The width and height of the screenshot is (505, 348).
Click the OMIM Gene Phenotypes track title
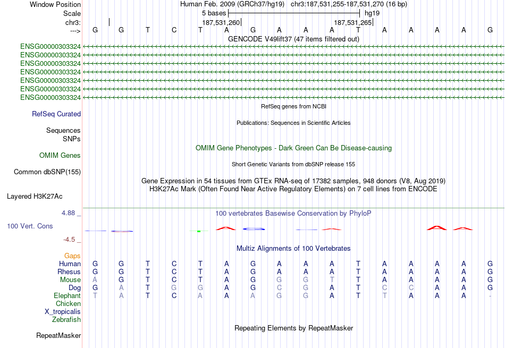point(293,148)
